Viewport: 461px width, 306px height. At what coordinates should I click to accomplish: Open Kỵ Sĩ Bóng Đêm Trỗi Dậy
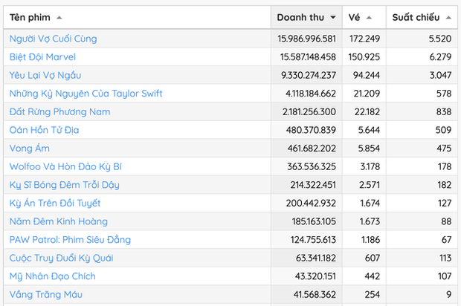[x=64, y=185]
